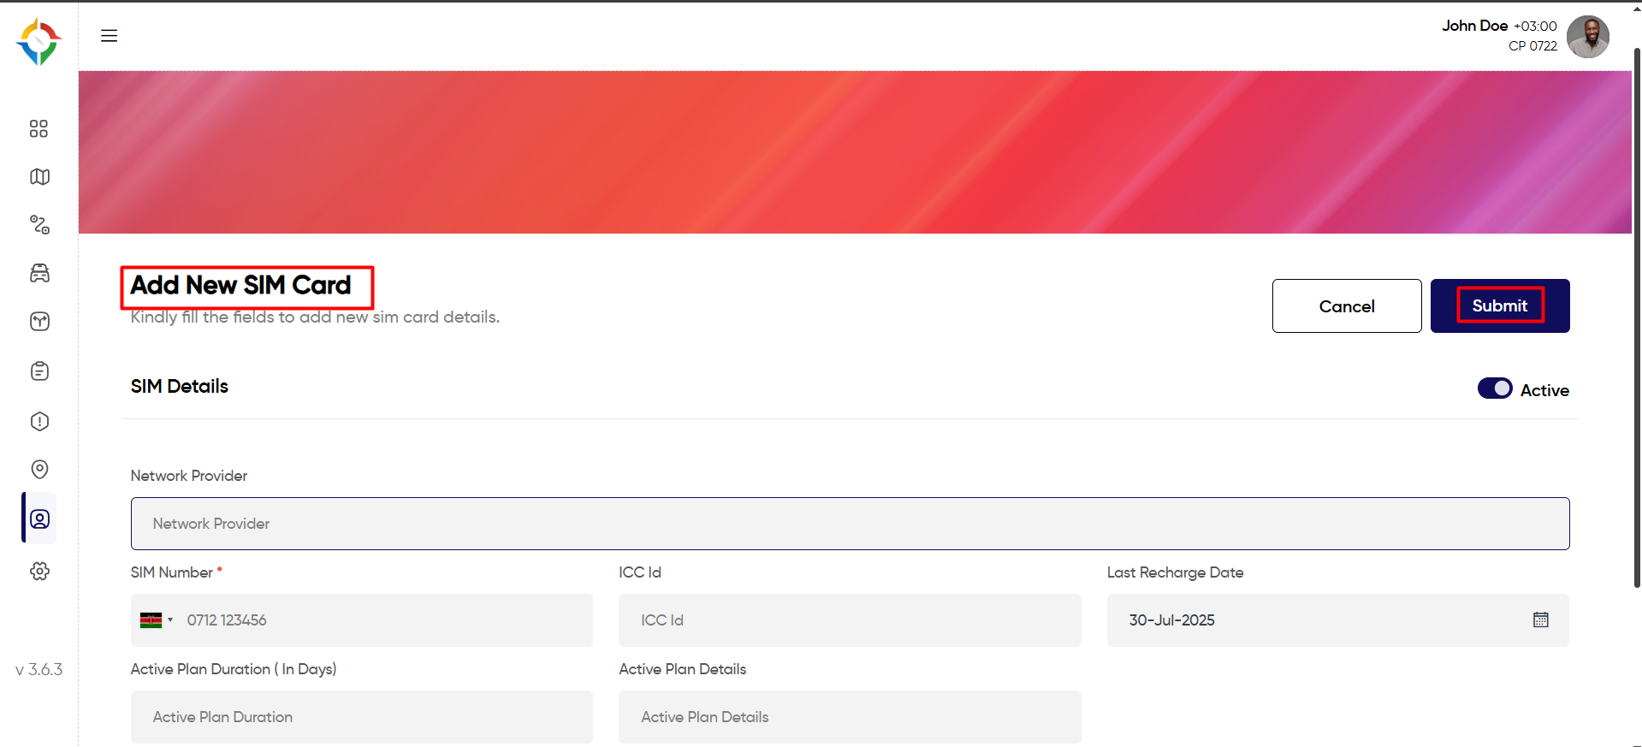Click John Doe's profile avatar
The image size is (1642, 747).
(1587, 37)
